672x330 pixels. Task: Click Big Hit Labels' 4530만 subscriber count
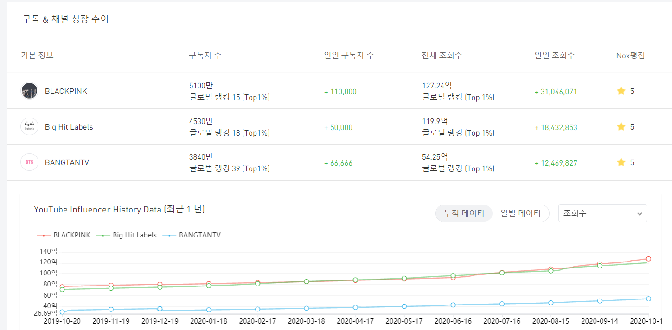pyautogui.click(x=201, y=121)
